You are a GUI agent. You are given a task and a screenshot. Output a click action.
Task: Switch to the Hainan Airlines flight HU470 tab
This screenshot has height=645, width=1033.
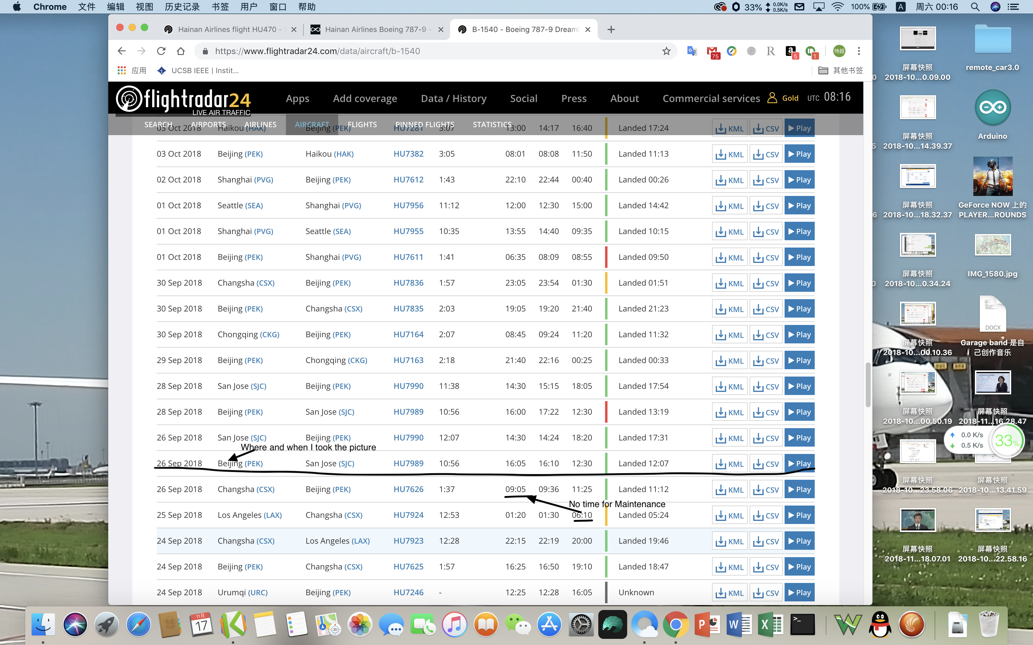tap(227, 29)
